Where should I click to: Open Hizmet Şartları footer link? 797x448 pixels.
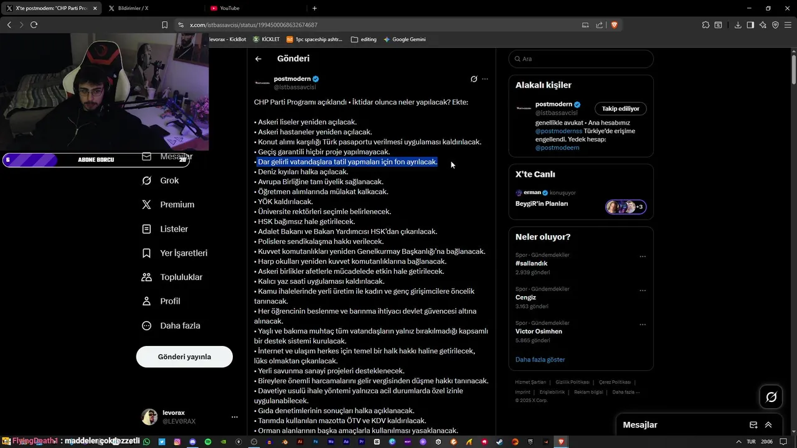[531, 382]
